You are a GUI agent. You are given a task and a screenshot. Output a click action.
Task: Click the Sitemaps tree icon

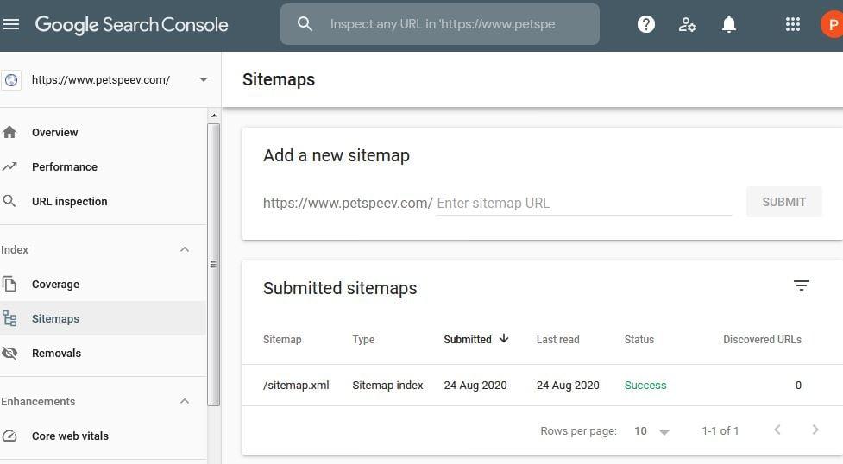click(9, 318)
